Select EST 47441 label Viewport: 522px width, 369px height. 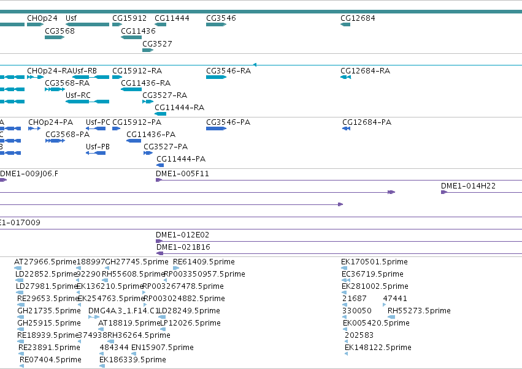[395, 299]
